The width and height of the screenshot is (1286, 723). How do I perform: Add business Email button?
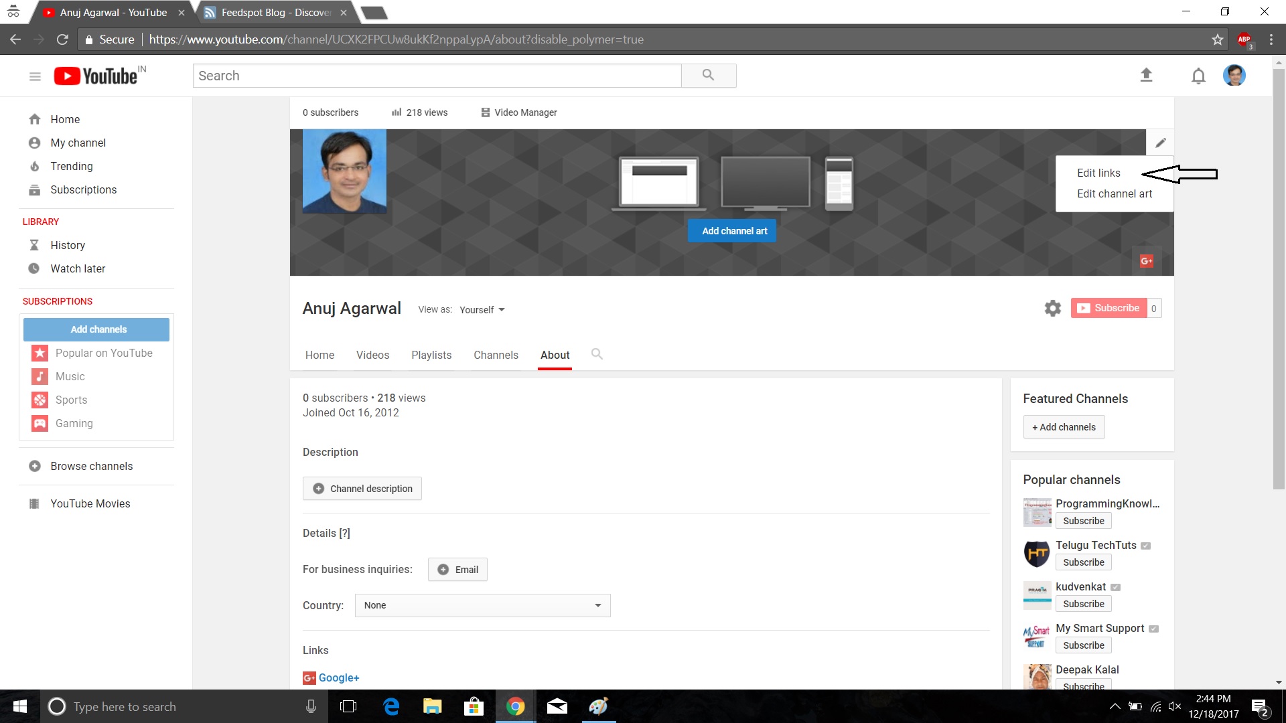click(x=457, y=570)
